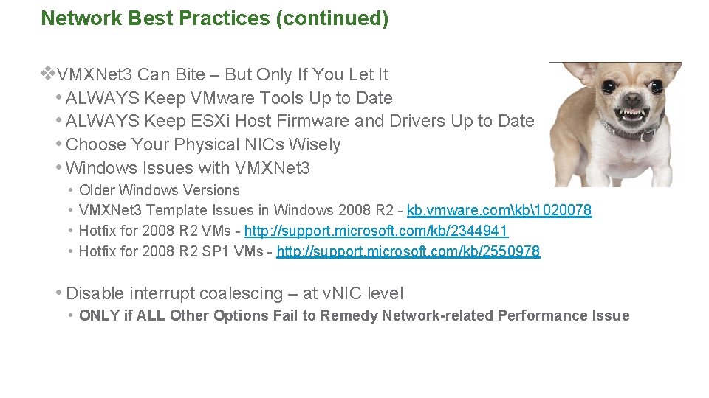Select the ESXi Host Firmware and Drivers line
The width and height of the screenshot is (709, 398).
point(299,121)
